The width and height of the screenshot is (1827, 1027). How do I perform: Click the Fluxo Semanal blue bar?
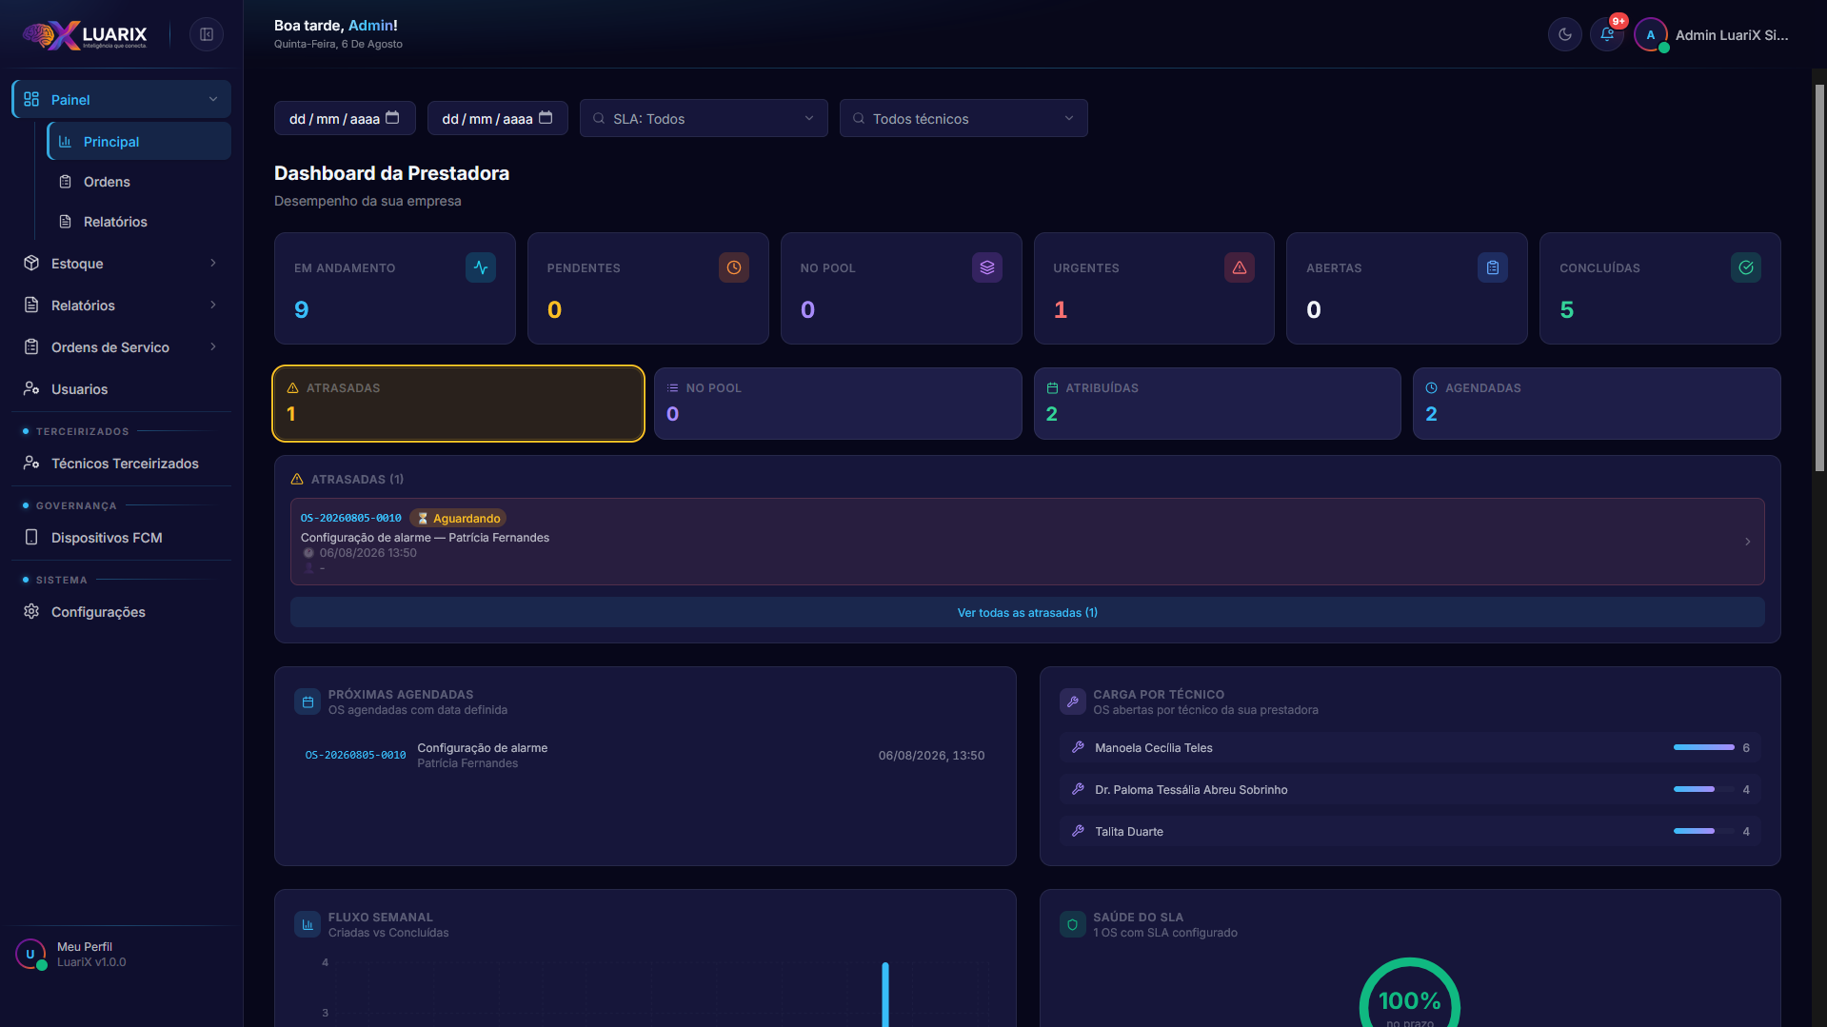pos(885,994)
